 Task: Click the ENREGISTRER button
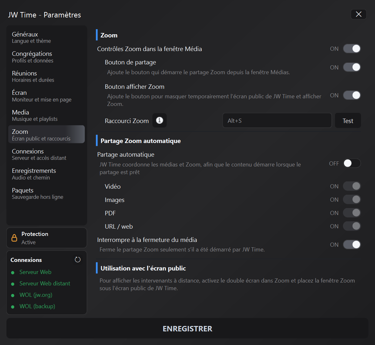pos(187,328)
